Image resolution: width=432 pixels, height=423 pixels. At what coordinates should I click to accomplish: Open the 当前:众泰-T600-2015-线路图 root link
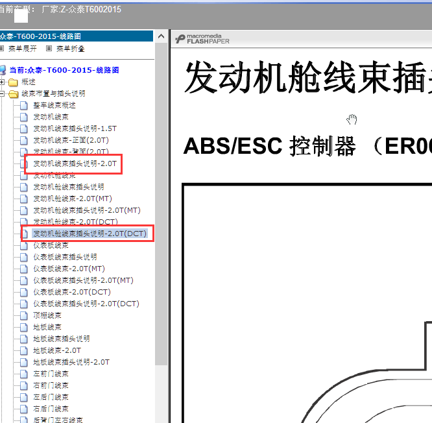click(64, 70)
